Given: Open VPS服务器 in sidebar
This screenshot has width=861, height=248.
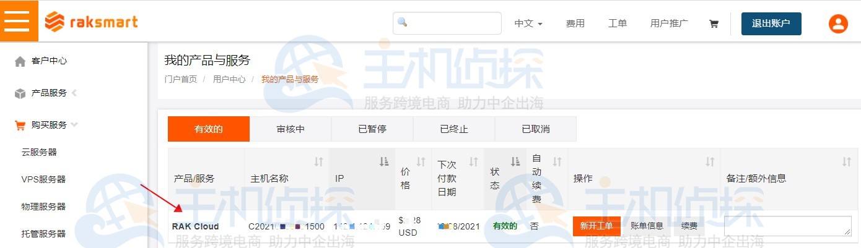Looking at the screenshot, I should coord(43,179).
